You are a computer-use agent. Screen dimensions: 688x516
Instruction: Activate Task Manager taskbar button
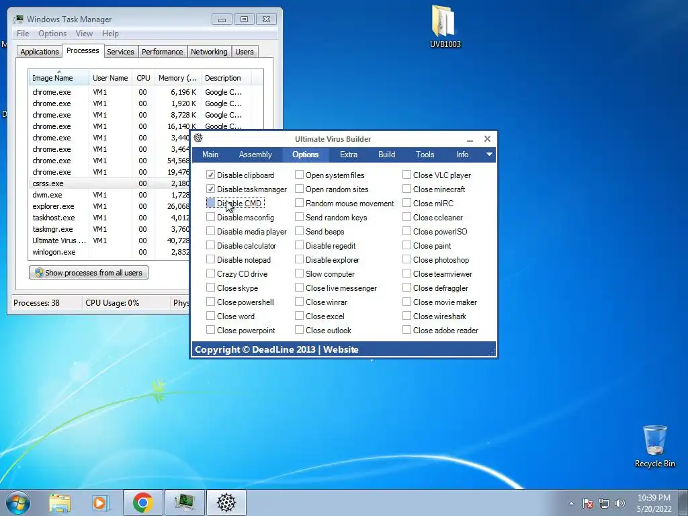pyautogui.click(x=184, y=503)
